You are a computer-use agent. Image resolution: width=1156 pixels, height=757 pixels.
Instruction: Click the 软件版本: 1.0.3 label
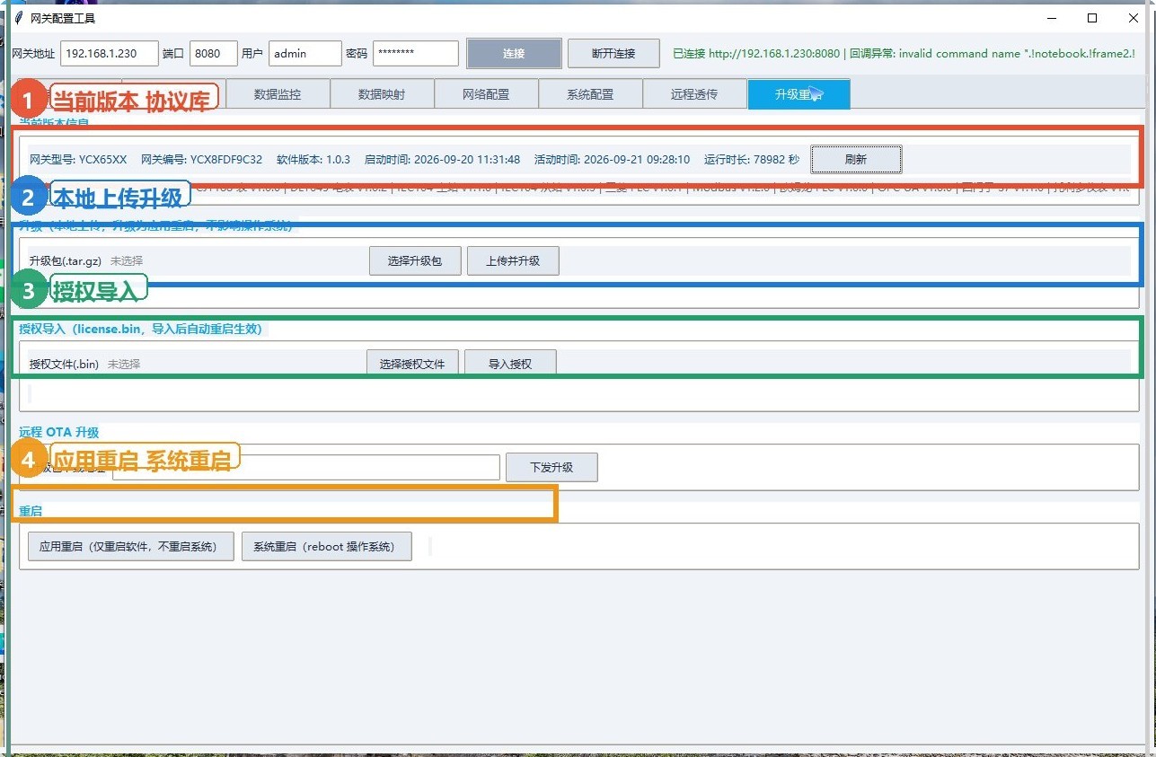313,160
